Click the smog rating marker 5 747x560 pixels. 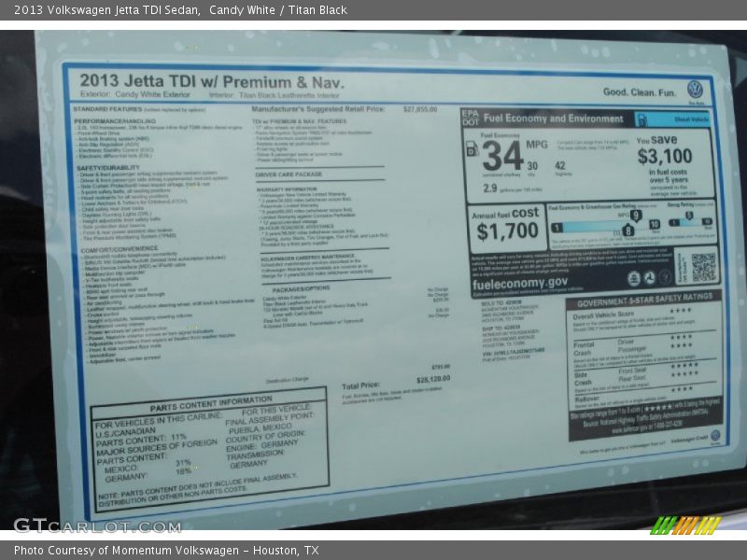coord(688,216)
